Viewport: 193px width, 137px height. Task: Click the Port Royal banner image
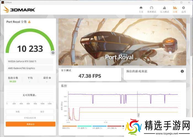pyautogui.click(x=122, y=42)
